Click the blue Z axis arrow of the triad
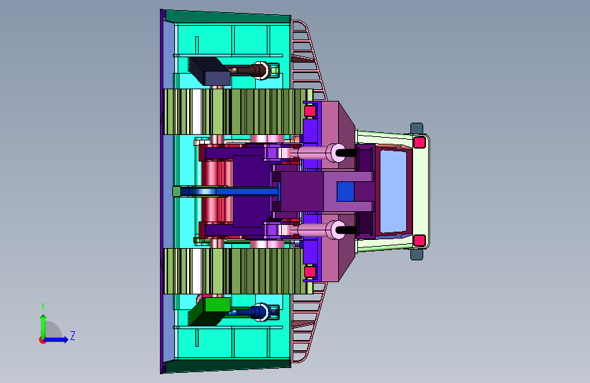This screenshot has height=383, width=590. tap(57, 339)
